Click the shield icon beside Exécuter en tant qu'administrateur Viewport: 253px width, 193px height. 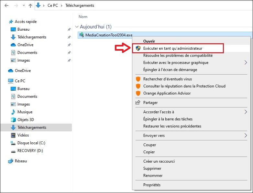click(138, 48)
